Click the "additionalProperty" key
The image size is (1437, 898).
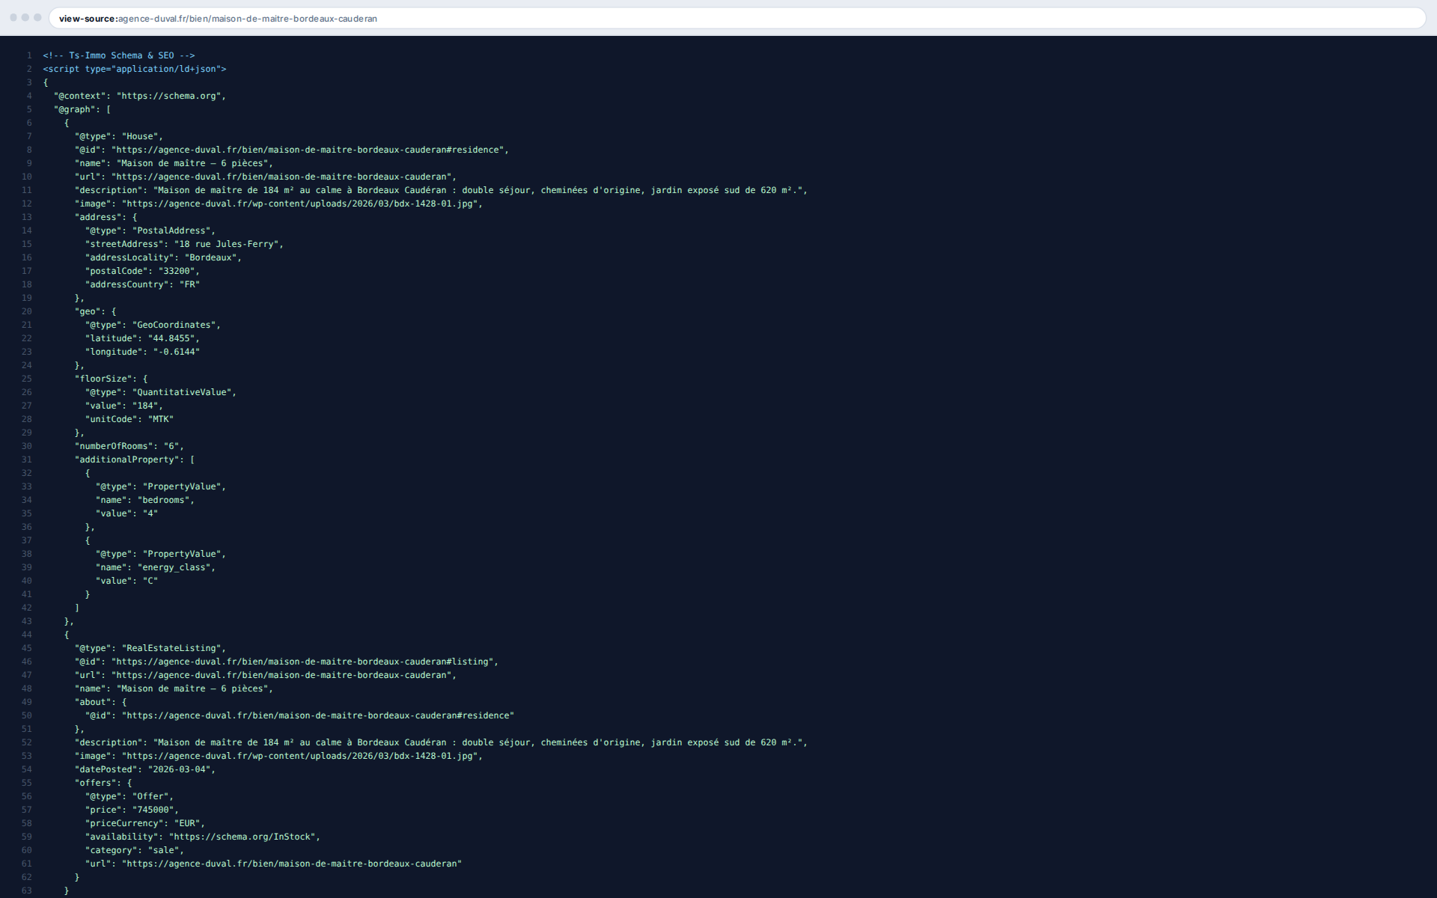tap(129, 459)
